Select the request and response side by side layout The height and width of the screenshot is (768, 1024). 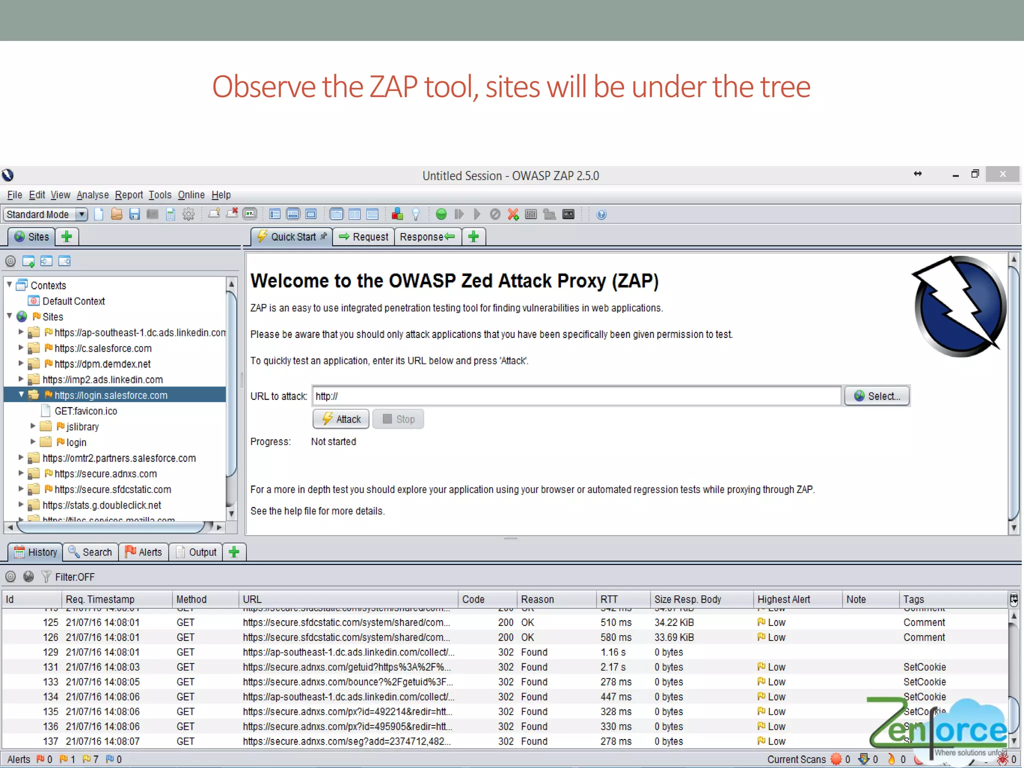pyautogui.click(x=354, y=214)
